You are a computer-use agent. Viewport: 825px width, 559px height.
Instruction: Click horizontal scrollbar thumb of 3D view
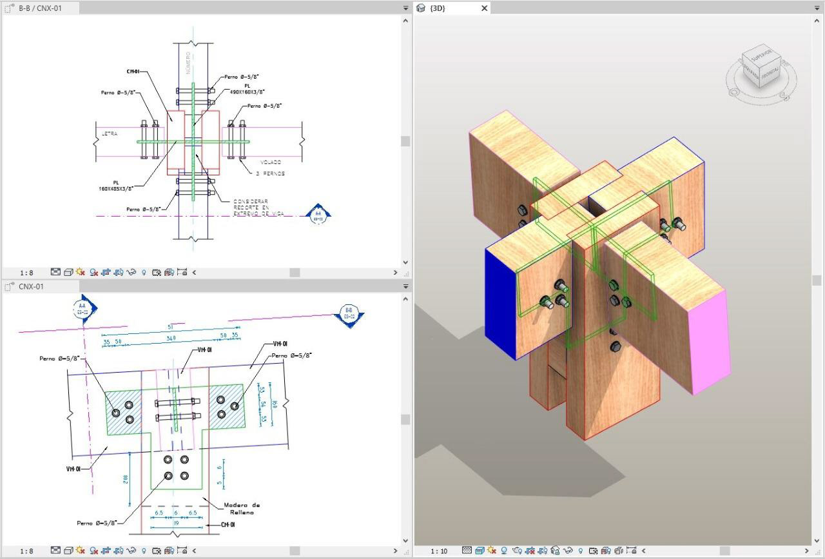(x=724, y=551)
